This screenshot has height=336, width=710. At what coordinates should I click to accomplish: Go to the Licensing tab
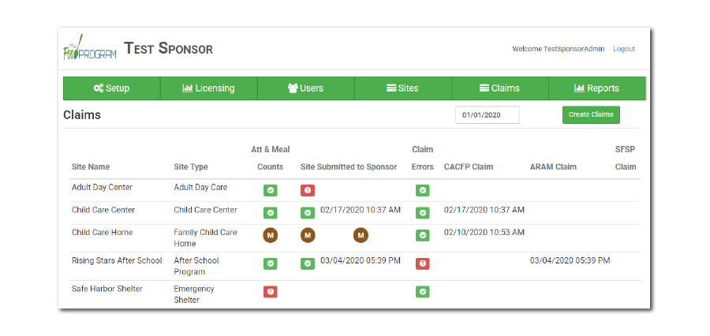point(208,88)
